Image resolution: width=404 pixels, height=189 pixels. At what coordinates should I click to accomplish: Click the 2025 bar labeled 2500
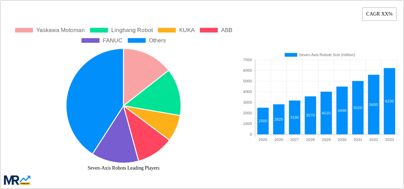tap(263, 121)
